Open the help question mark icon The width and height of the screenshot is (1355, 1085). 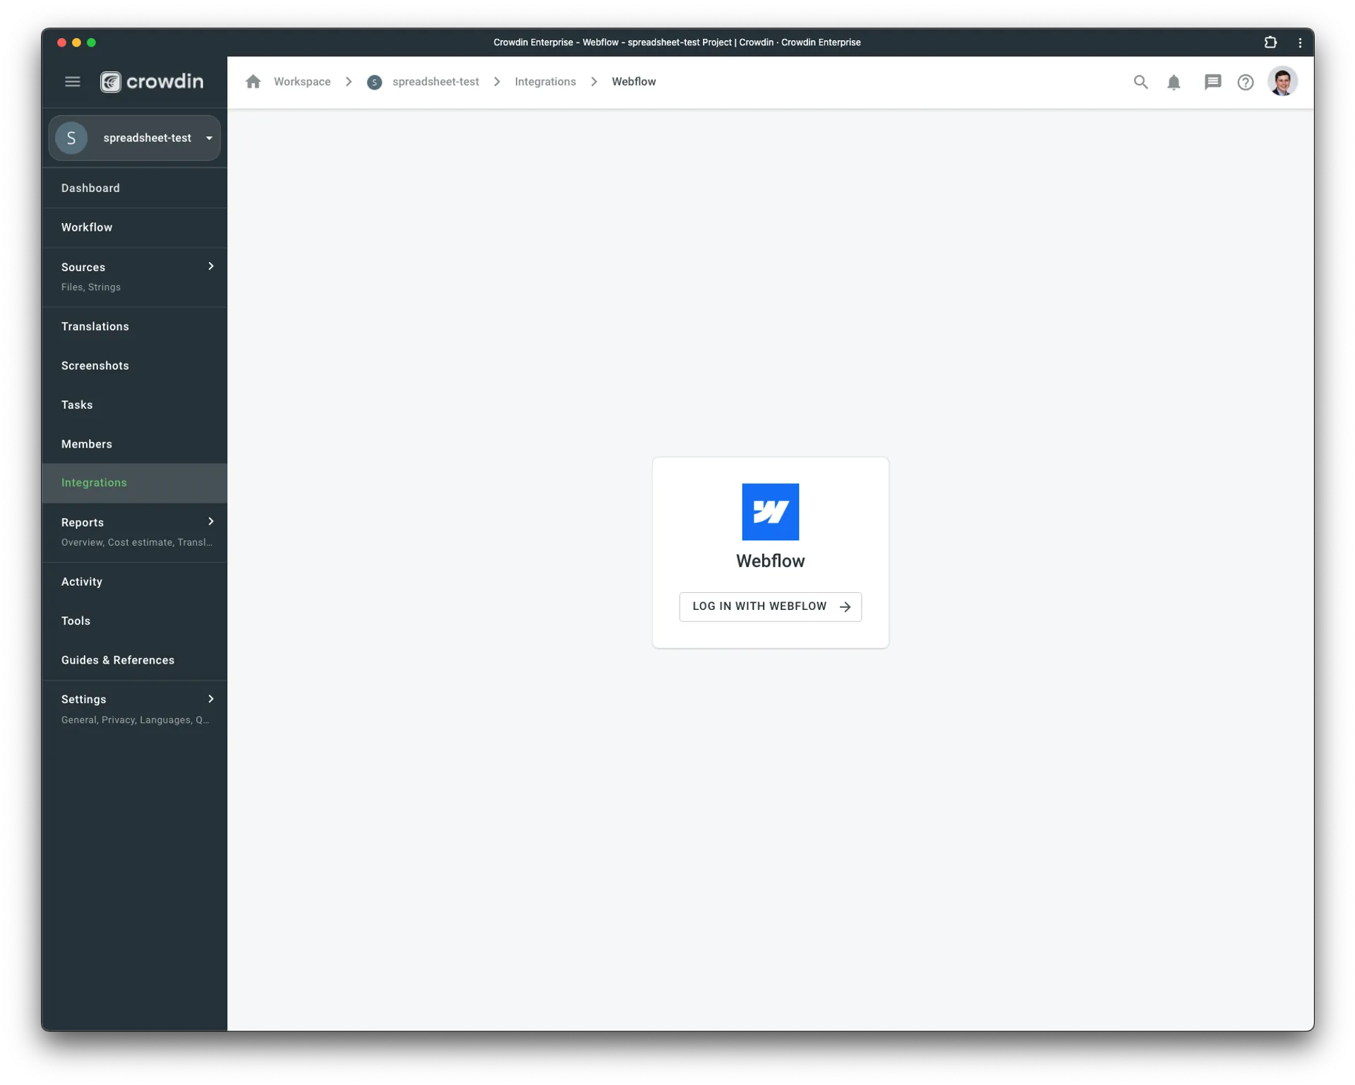click(x=1246, y=83)
